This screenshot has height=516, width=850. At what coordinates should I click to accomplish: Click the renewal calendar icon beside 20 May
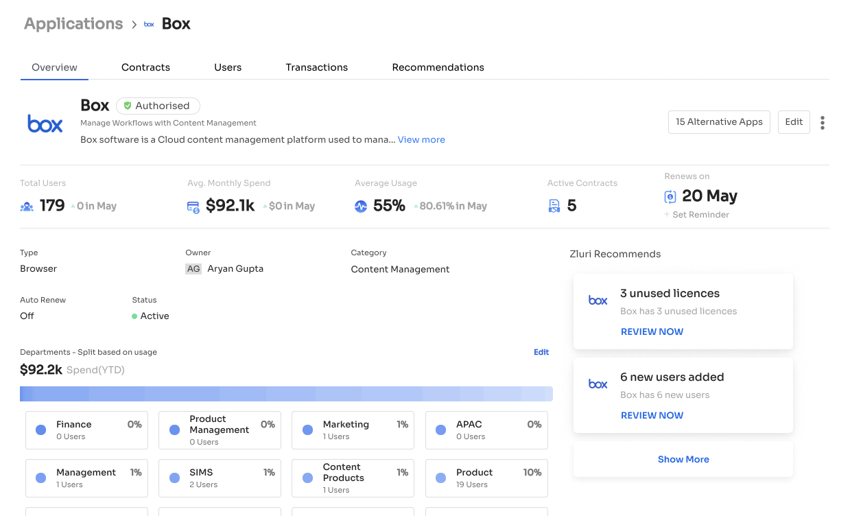click(670, 197)
